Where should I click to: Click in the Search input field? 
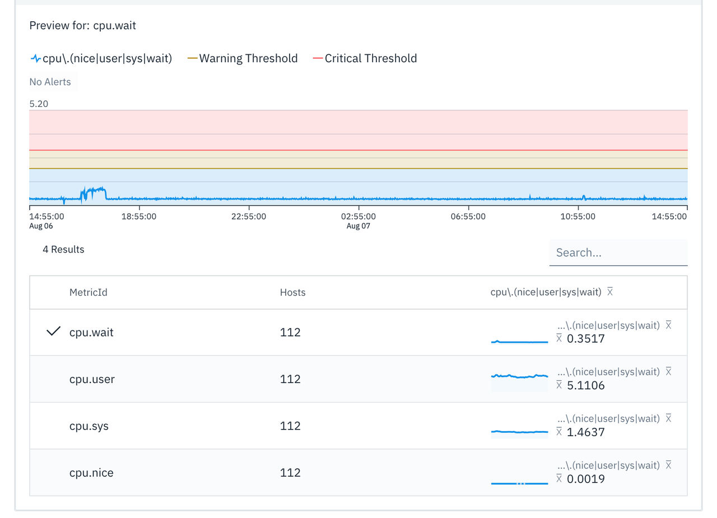point(618,253)
